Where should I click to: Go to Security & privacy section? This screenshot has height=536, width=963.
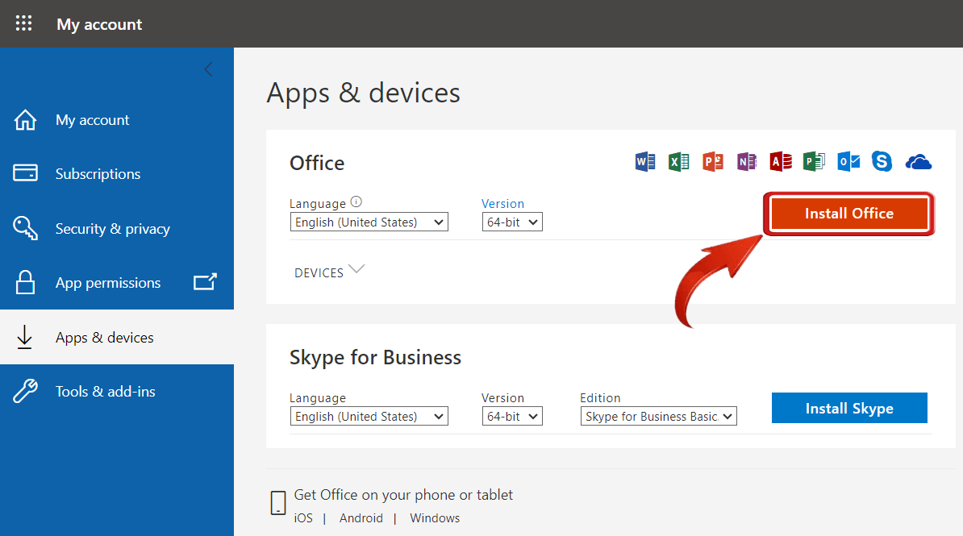tap(112, 228)
